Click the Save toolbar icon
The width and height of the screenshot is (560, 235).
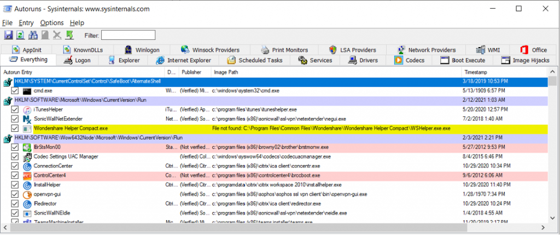(x=9, y=34)
